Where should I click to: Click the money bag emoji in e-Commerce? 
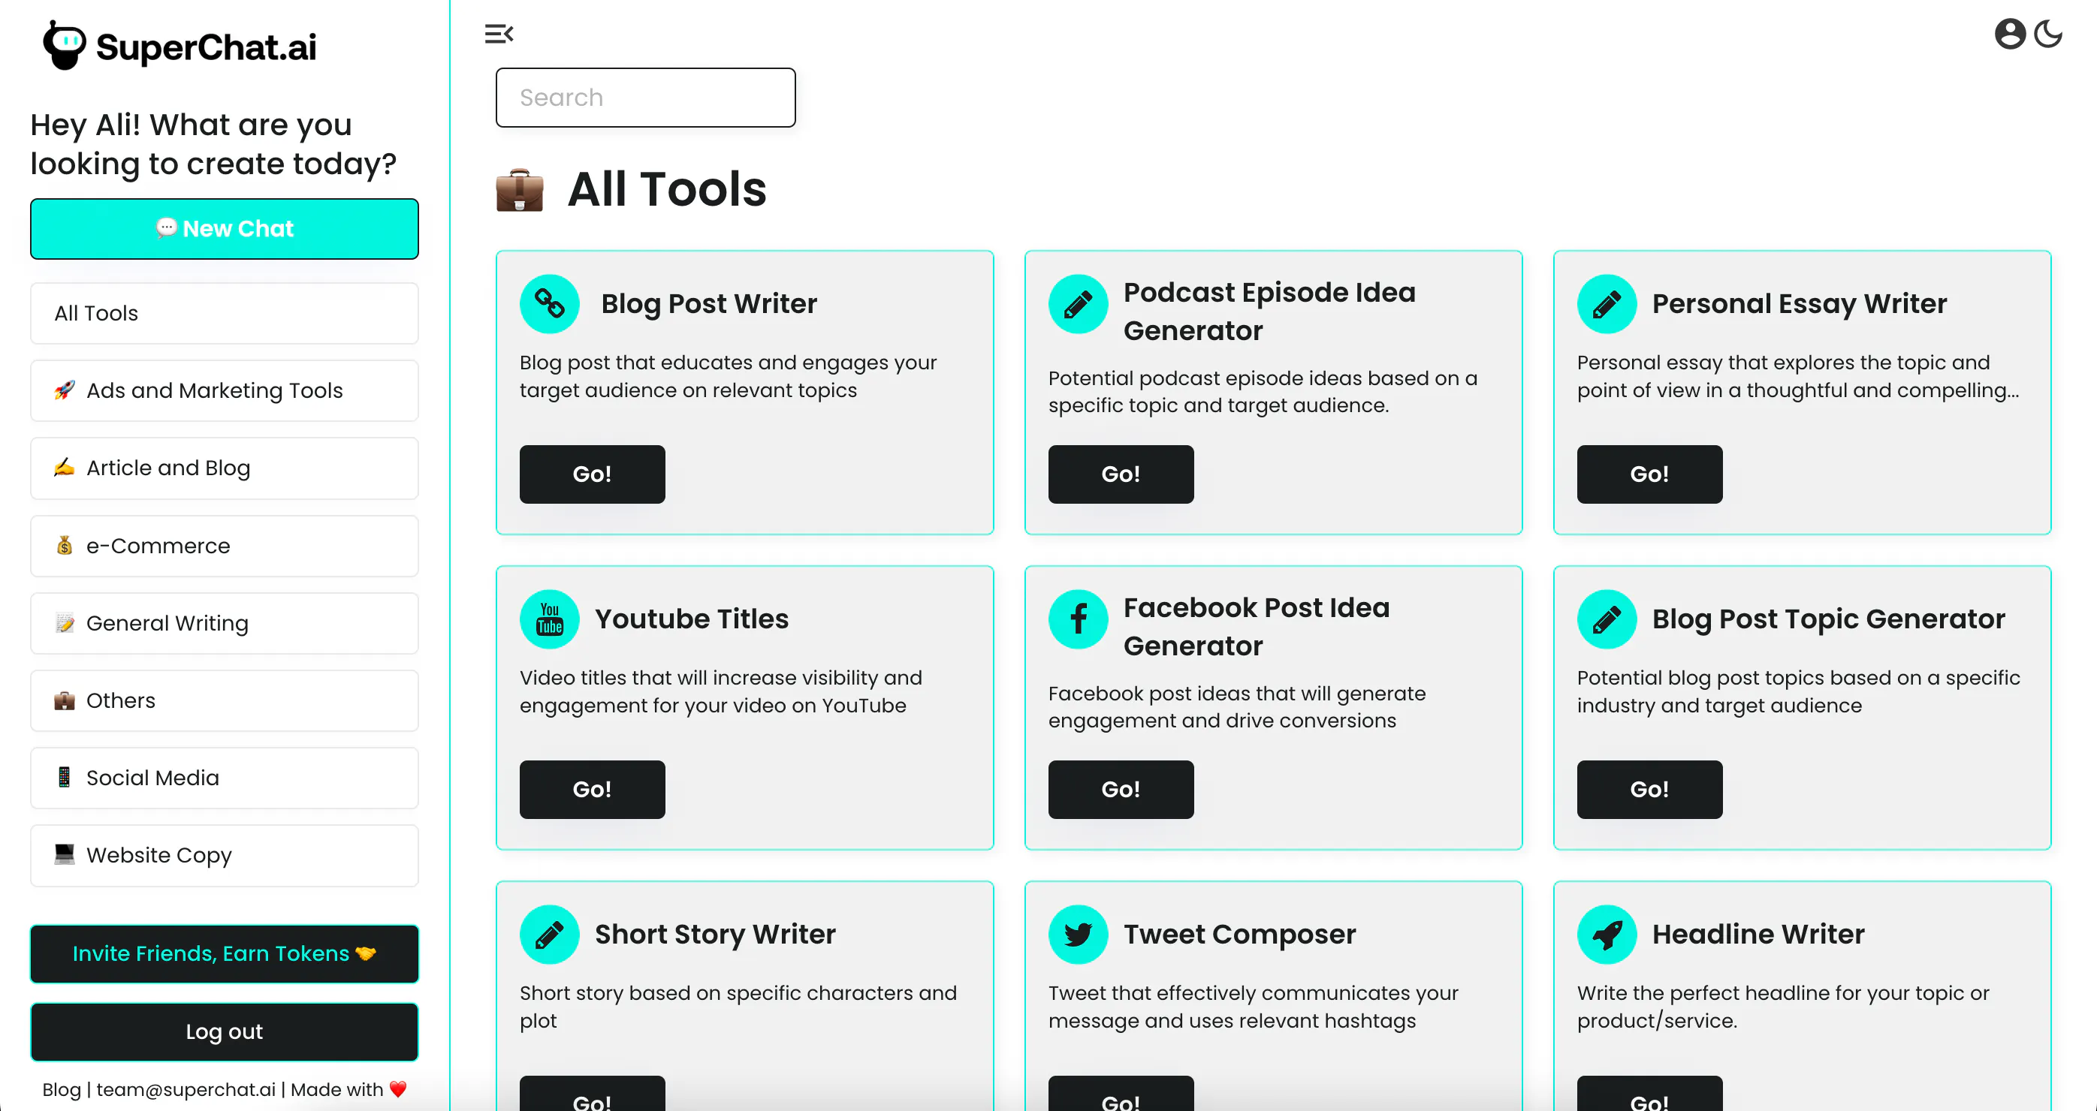pyautogui.click(x=65, y=546)
